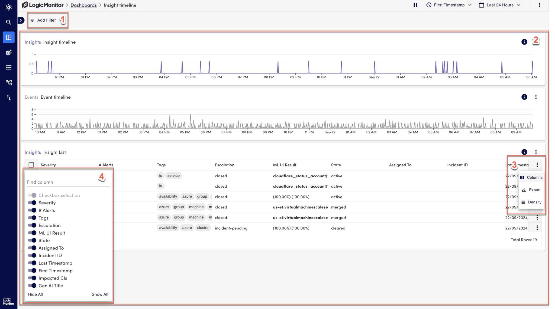The image size is (555, 309).
Task: Open search from the left sidebar
Action: tap(9, 22)
